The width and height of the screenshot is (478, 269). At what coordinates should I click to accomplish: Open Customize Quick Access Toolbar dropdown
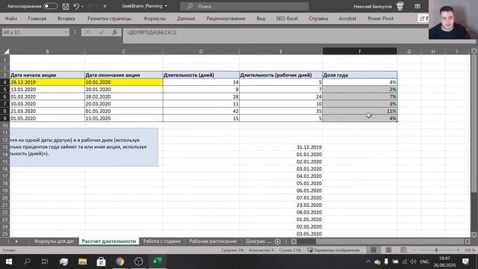(105, 7)
